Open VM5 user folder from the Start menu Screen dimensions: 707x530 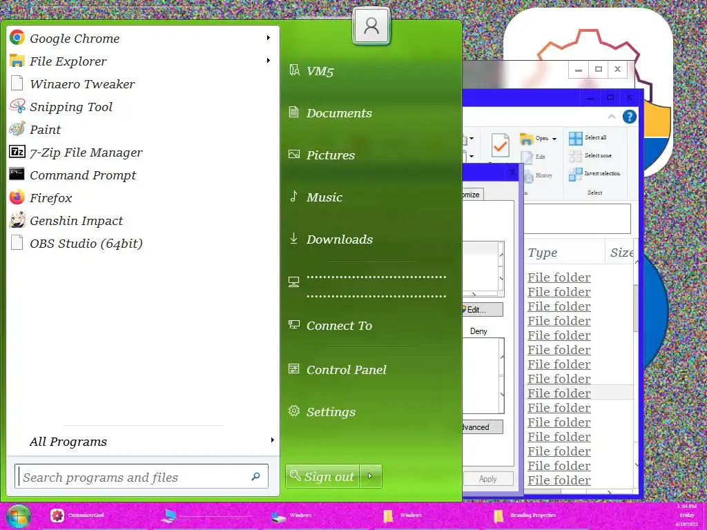point(371,71)
